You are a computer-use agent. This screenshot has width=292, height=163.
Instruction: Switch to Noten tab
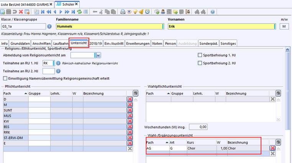tap(157, 44)
